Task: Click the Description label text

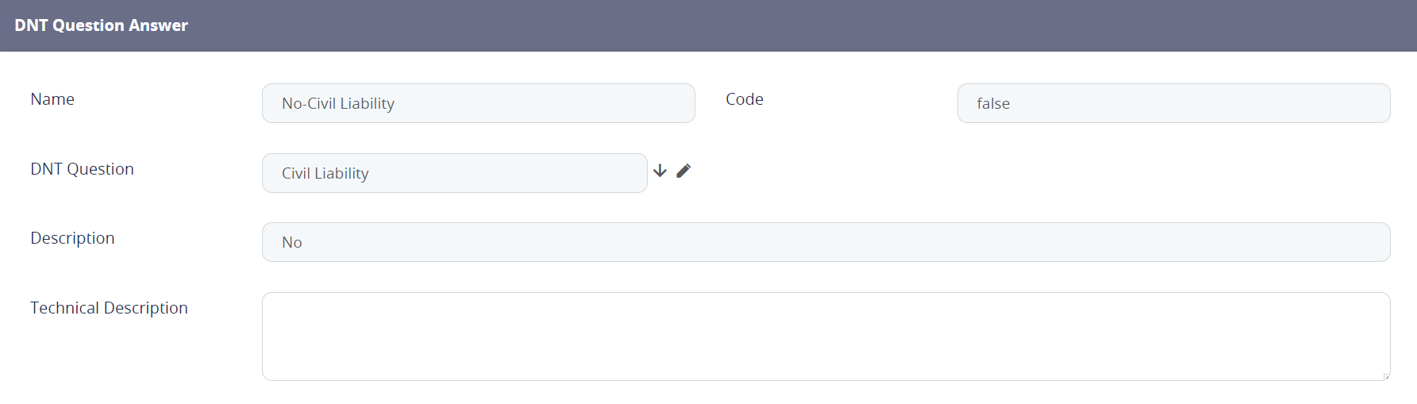Action: (x=72, y=238)
